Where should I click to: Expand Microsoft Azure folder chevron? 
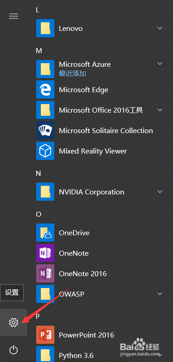[x=160, y=64]
